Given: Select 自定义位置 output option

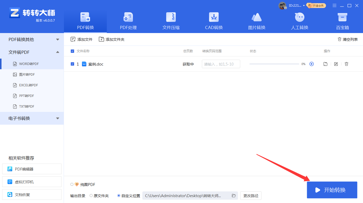Looking at the screenshot, I should pos(119,196).
